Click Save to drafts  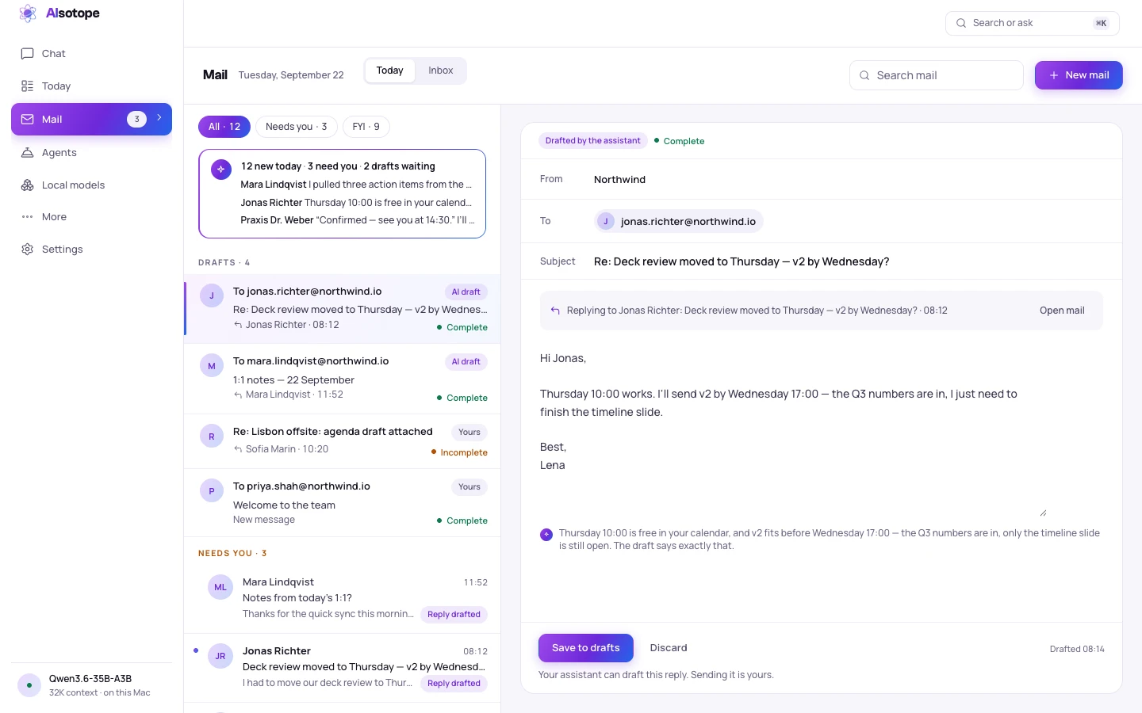(x=586, y=648)
